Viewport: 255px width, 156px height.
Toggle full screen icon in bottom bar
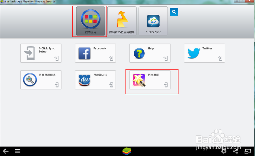(x=248, y=151)
